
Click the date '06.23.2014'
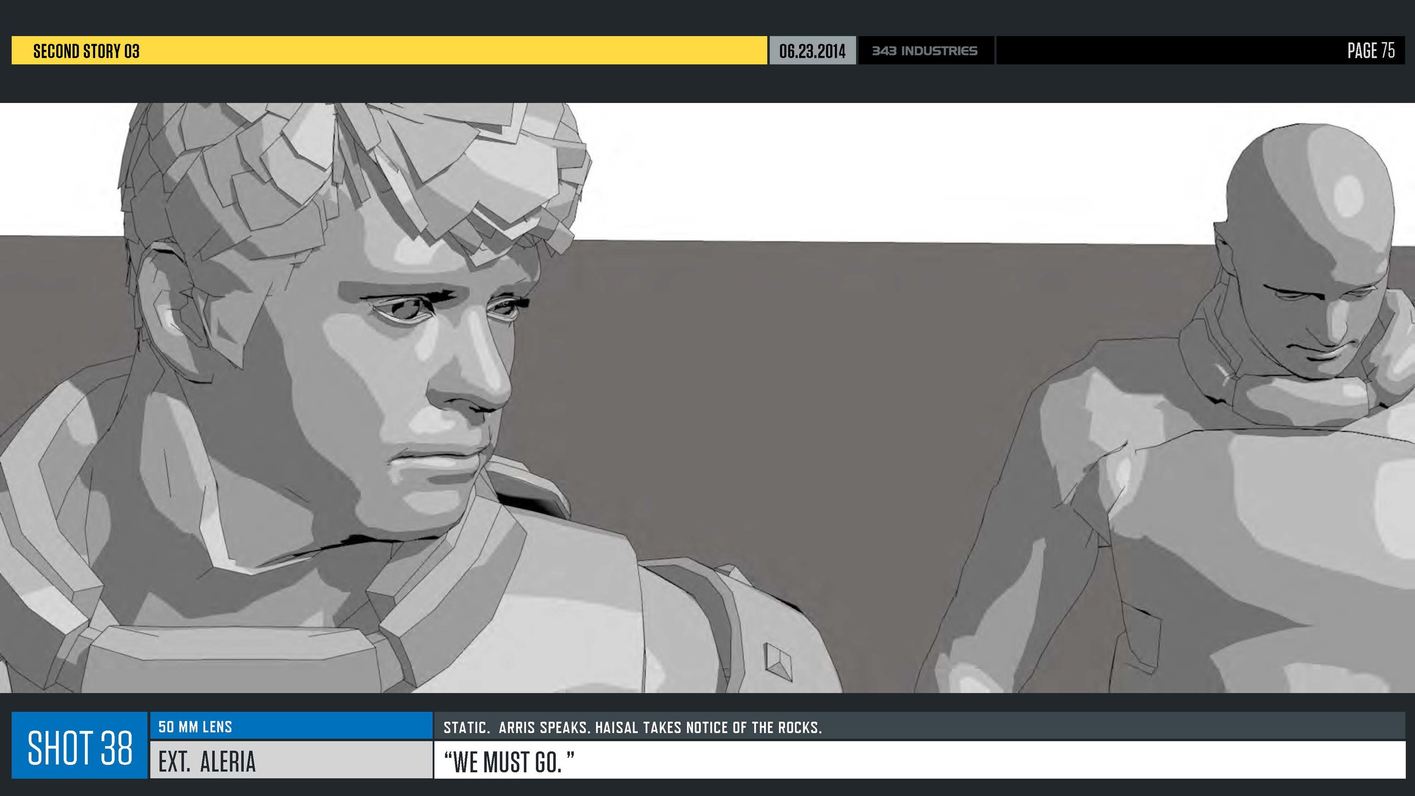pos(812,51)
